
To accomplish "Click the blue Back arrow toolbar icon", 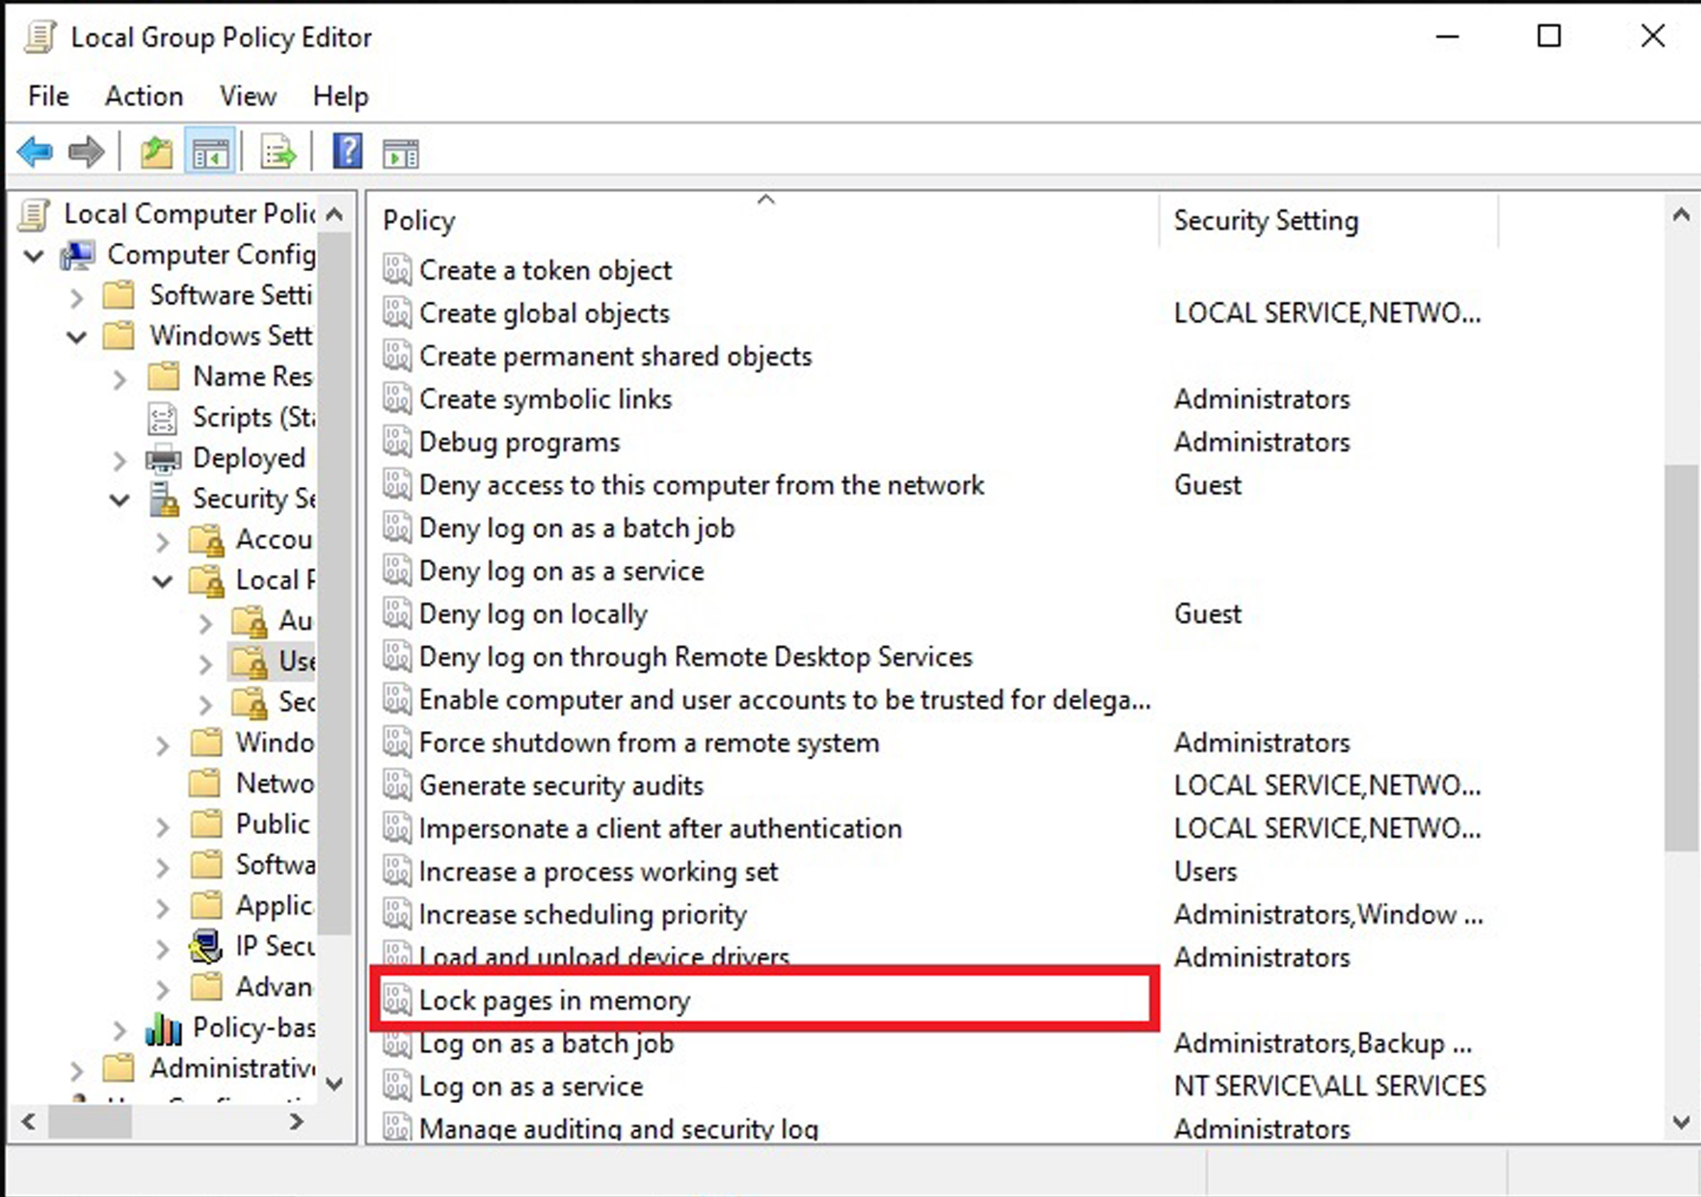I will [x=35, y=152].
